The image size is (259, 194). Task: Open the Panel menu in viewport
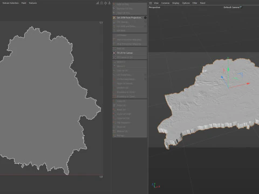202,3
